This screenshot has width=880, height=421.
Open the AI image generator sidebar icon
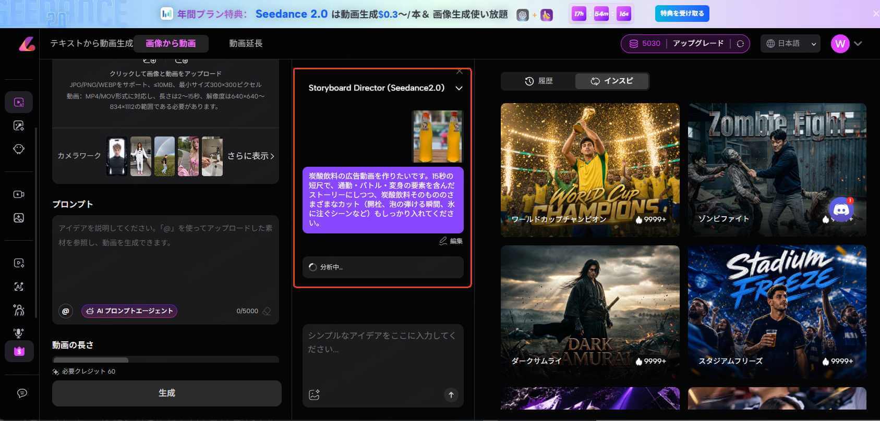19,126
